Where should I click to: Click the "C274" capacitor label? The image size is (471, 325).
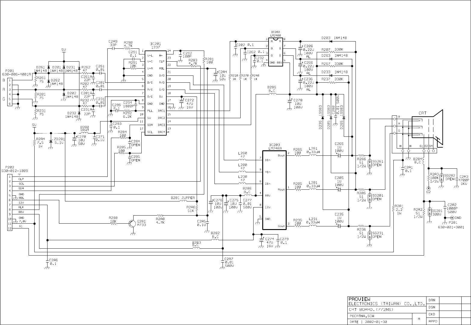(270, 239)
